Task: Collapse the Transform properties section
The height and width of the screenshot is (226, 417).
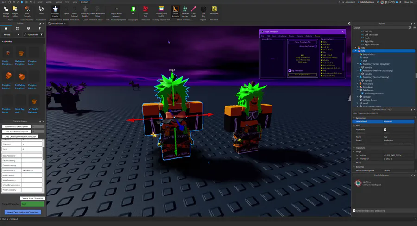Action: [x=354, y=148]
